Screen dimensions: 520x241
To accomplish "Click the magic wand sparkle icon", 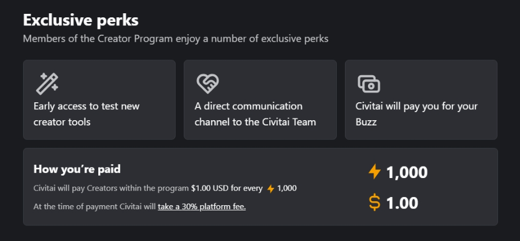I will (x=47, y=84).
